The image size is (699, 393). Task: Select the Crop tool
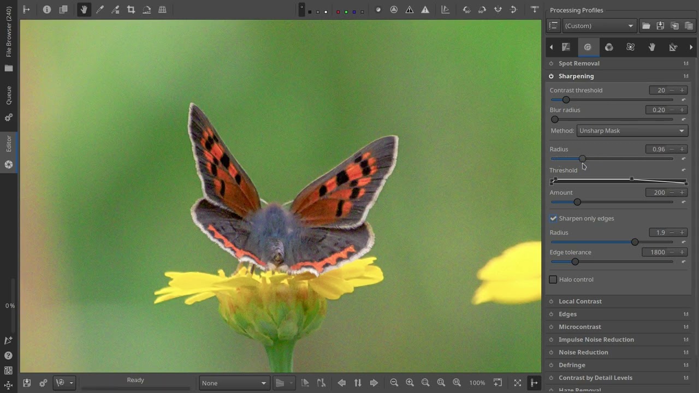[x=131, y=9]
